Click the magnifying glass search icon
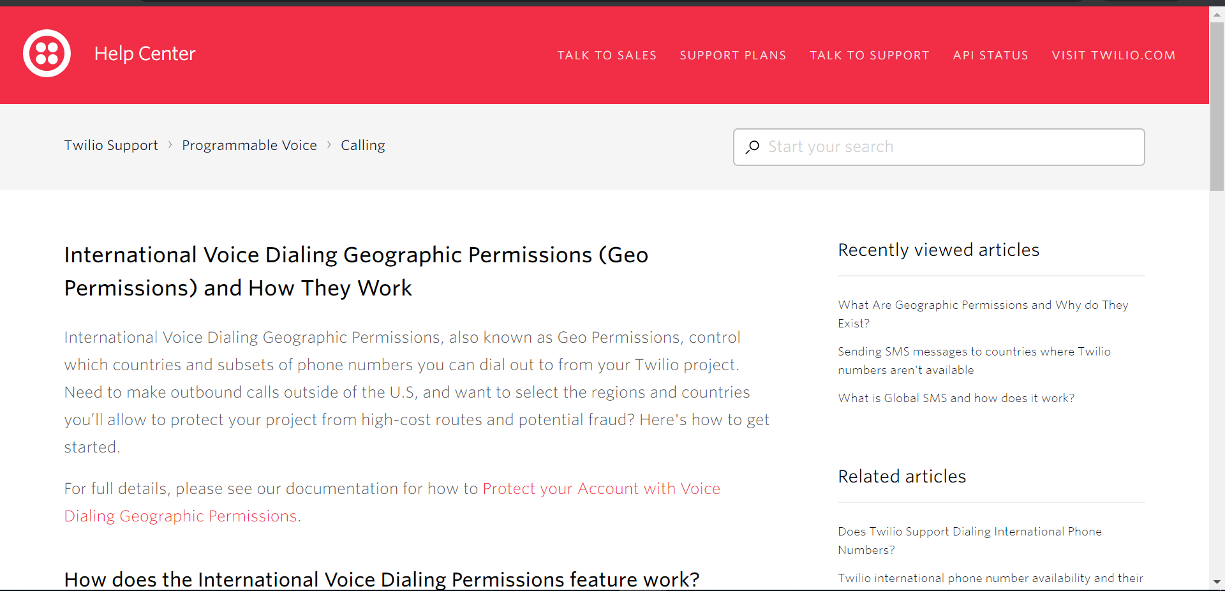This screenshot has height=591, width=1225. pos(753,147)
